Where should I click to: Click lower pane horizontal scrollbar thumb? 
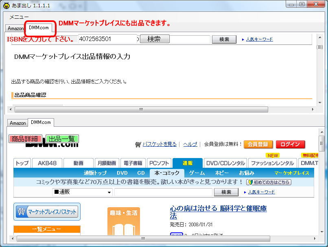[143, 238]
